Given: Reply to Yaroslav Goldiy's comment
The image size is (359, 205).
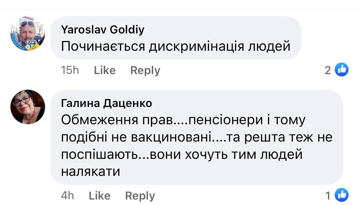Looking at the screenshot, I should pos(145,70).
